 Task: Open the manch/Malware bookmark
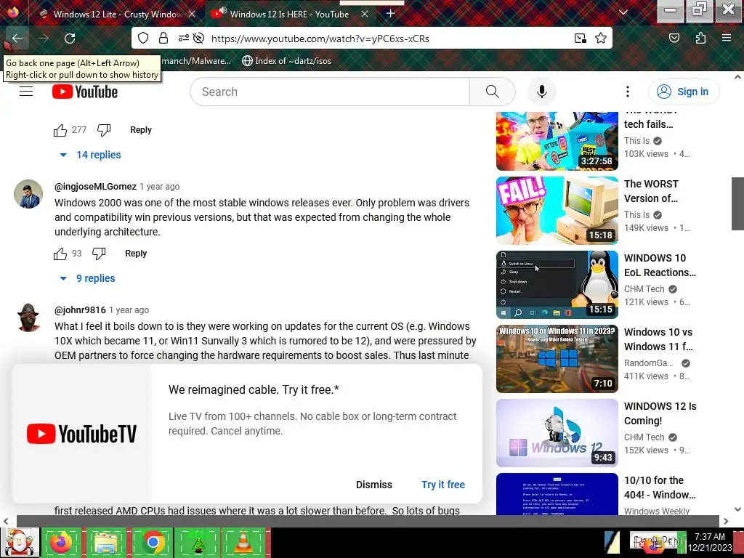click(x=196, y=61)
